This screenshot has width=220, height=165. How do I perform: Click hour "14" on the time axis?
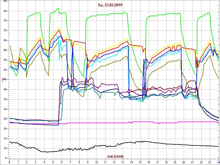tap(131, 162)
